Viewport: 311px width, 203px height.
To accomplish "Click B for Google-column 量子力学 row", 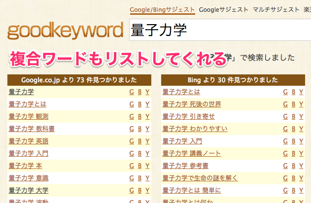I will (139, 92).
